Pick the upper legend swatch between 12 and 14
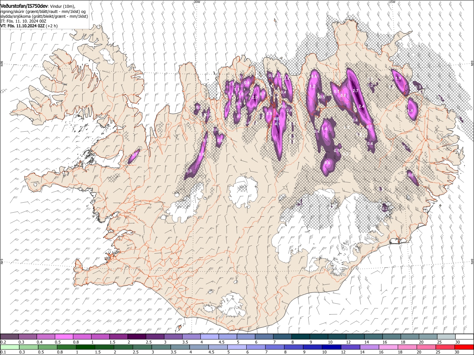The height and width of the screenshot is (355, 474). pos(355,337)
